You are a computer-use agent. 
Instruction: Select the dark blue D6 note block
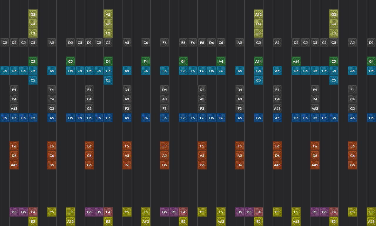(x=211, y=118)
